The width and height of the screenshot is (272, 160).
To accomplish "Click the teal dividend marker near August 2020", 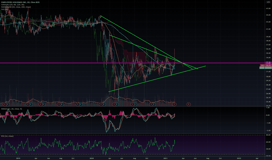I will click(135, 104).
